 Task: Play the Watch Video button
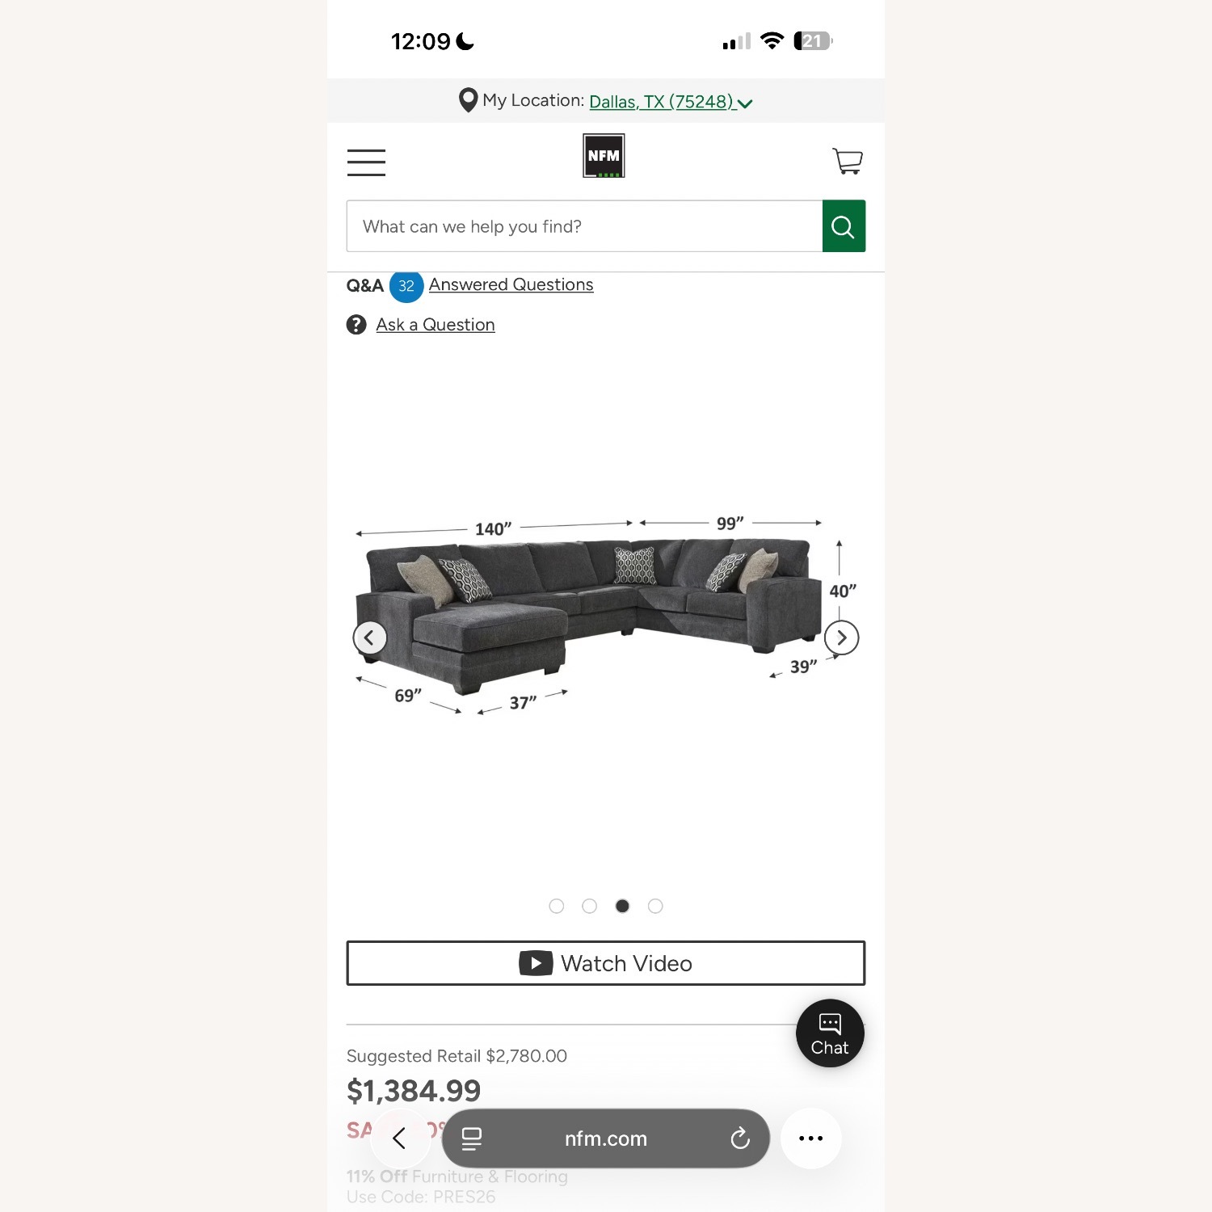point(606,963)
